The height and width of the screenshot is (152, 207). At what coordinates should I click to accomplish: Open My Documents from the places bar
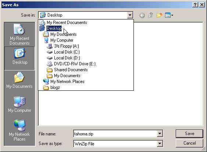[19, 80]
